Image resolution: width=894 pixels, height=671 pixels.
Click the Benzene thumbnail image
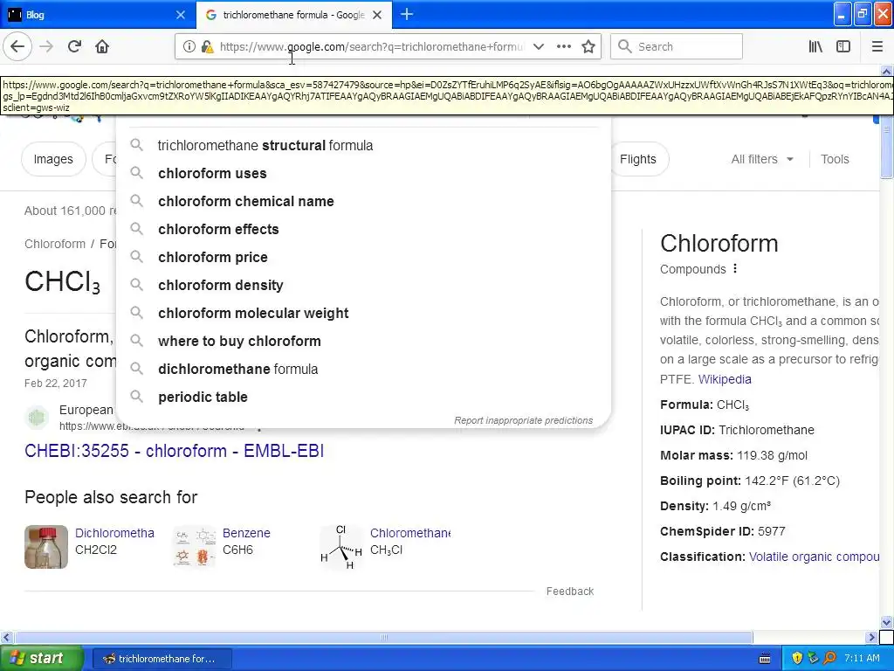pos(194,547)
